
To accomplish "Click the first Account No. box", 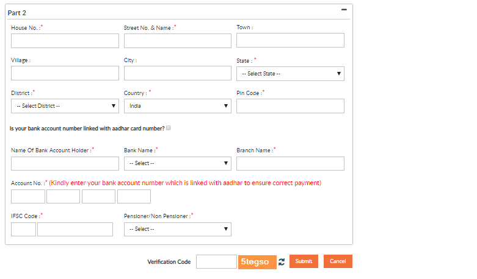I will [28, 197].
